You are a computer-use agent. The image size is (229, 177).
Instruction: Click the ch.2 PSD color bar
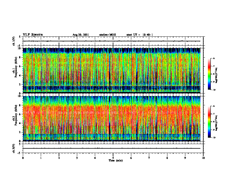tap(209, 122)
